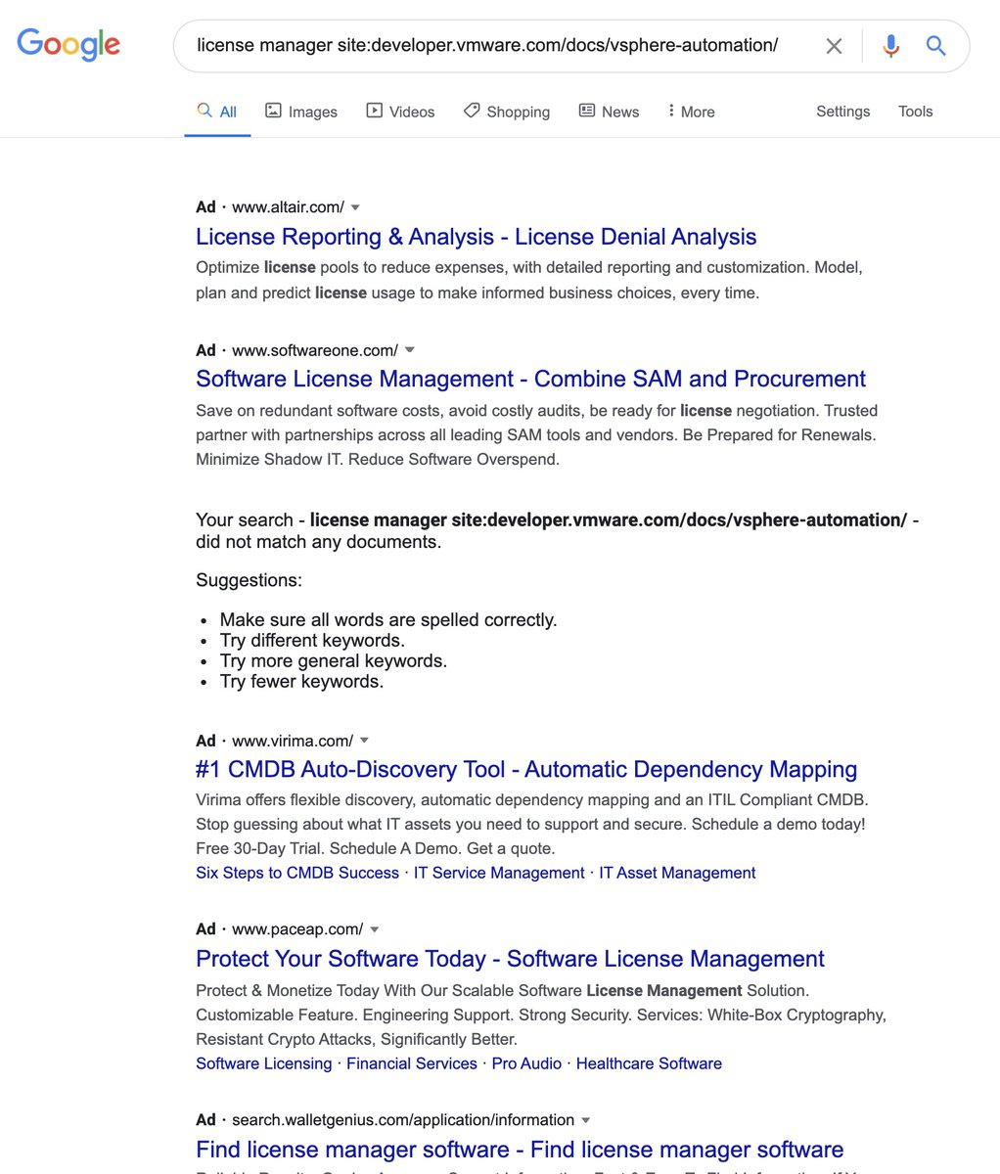
Task: Select the All results tab
Action: (x=217, y=112)
